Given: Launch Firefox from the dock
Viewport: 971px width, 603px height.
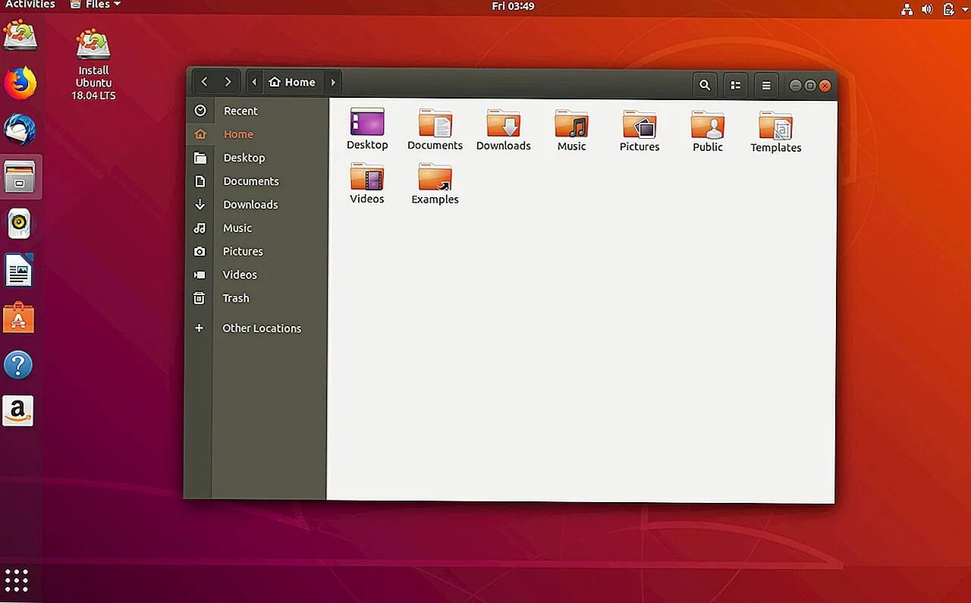Looking at the screenshot, I should 19,83.
